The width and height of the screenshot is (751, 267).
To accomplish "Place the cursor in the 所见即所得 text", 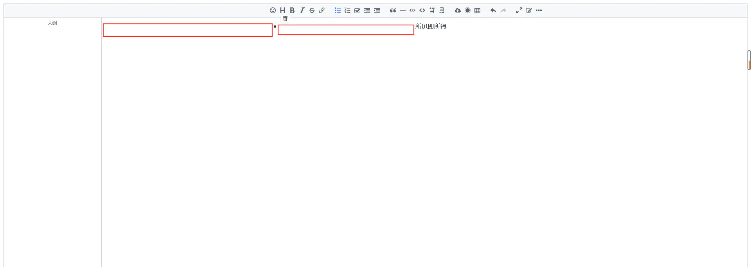I will click(431, 27).
